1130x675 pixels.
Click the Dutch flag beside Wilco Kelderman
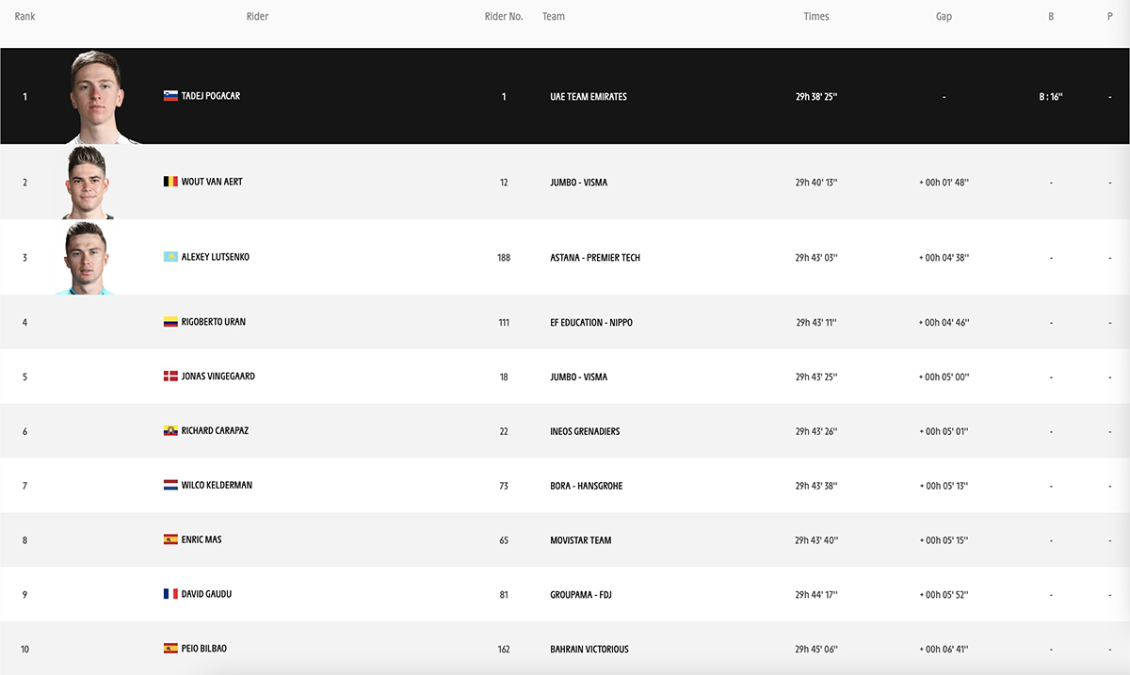pyautogui.click(x=170, y=486)
